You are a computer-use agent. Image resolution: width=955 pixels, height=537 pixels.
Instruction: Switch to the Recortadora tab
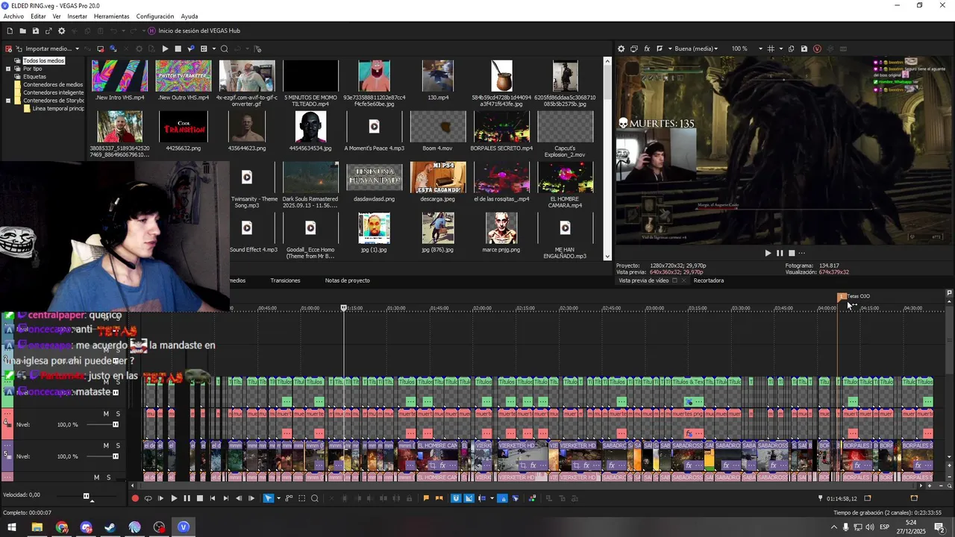pos(709,280)
